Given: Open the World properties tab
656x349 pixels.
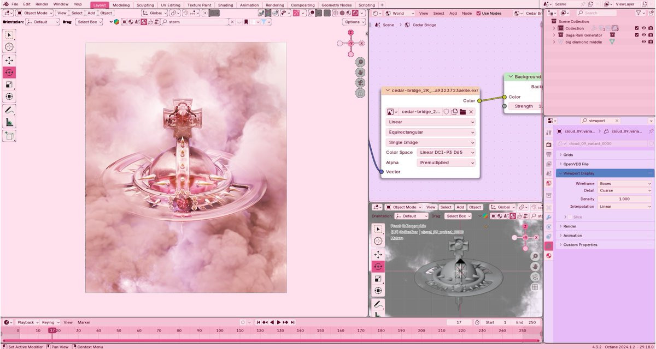Looking at the screenshot, I should (549, 183).
